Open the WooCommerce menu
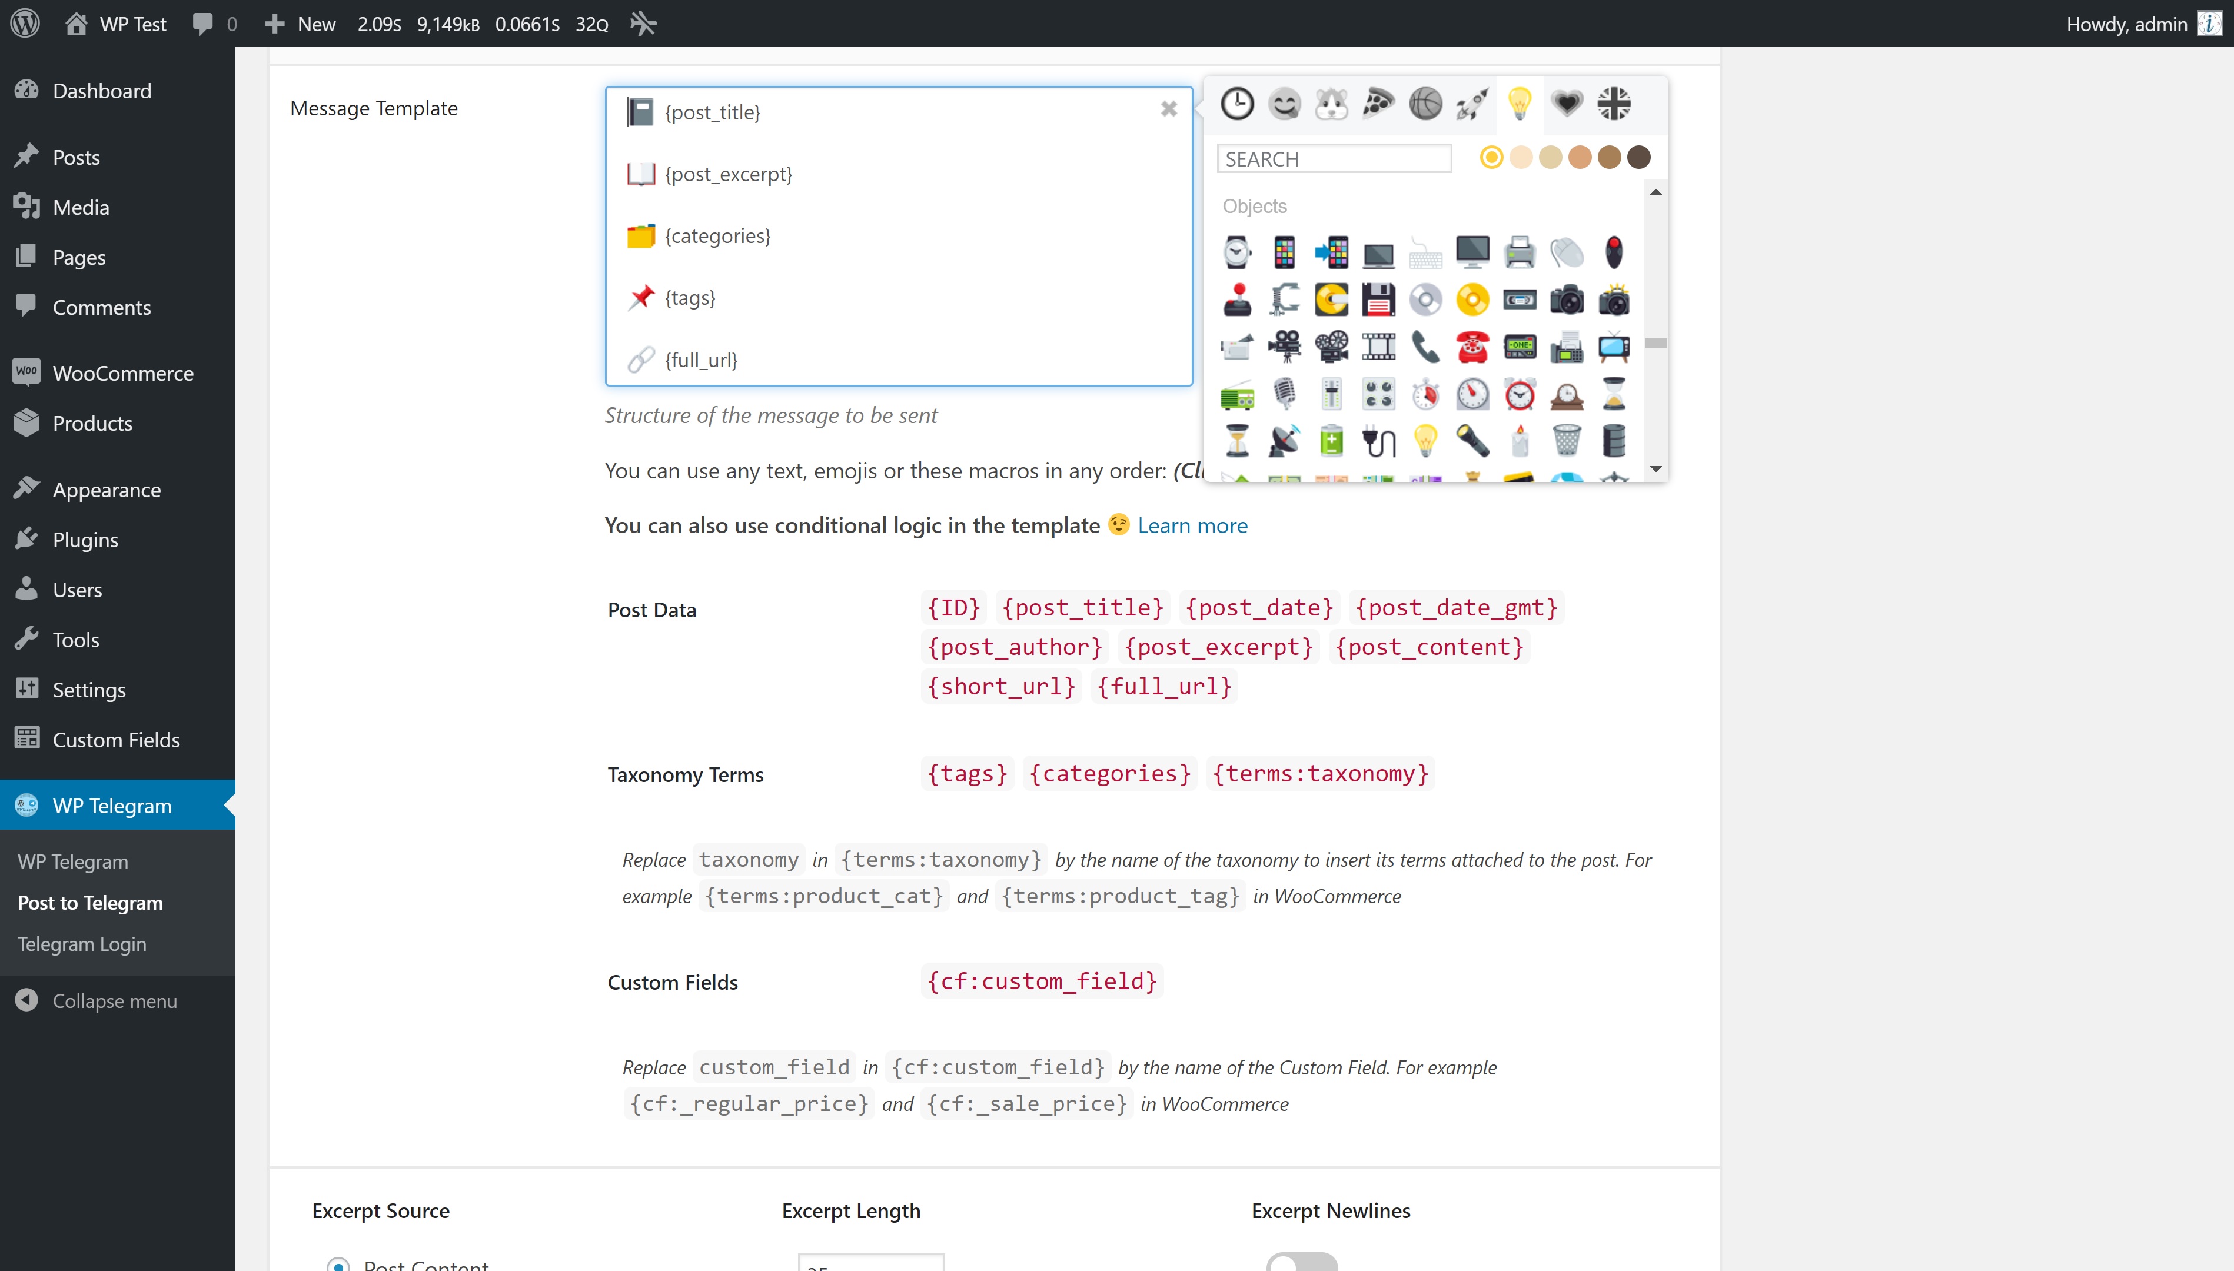 [x=122, y=372]
